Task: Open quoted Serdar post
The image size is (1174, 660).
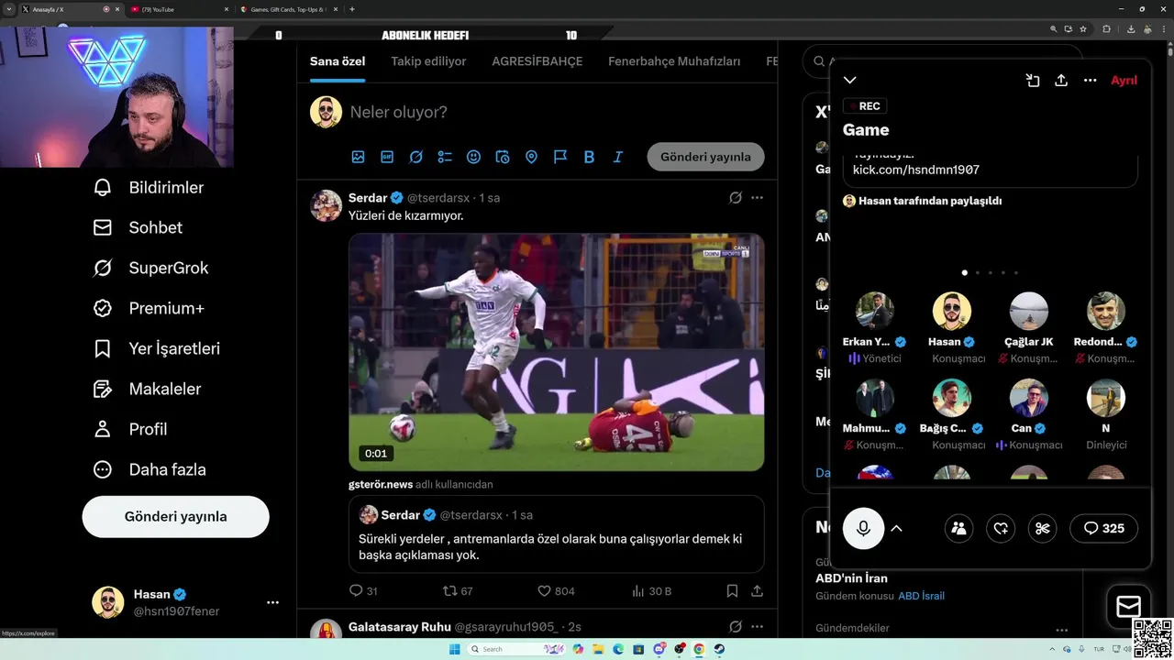Action: (556, 534)
